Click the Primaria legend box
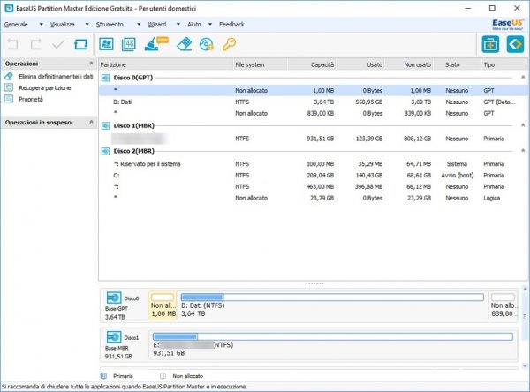530x392 pixels. tap(103, 376)
